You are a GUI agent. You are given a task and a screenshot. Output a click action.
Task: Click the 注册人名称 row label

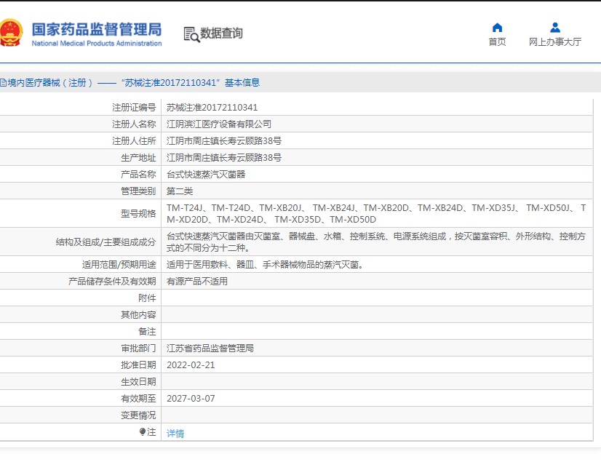coord(134,124)
